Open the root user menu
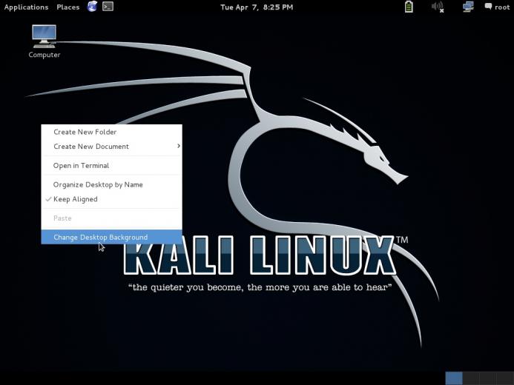Screen dimensions: 514x385 tap(497, 7)
